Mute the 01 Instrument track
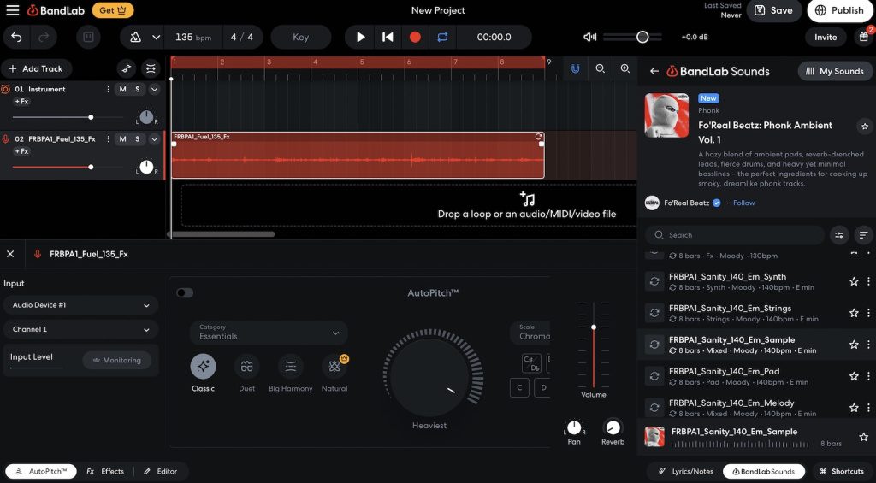Viewport: 876px width, 483px height. click(122, 90)
